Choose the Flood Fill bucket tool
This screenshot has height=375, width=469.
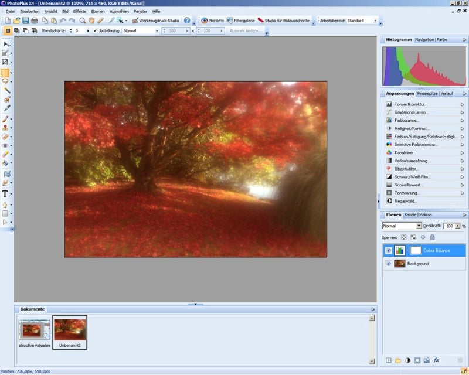(x=5, y=163)
